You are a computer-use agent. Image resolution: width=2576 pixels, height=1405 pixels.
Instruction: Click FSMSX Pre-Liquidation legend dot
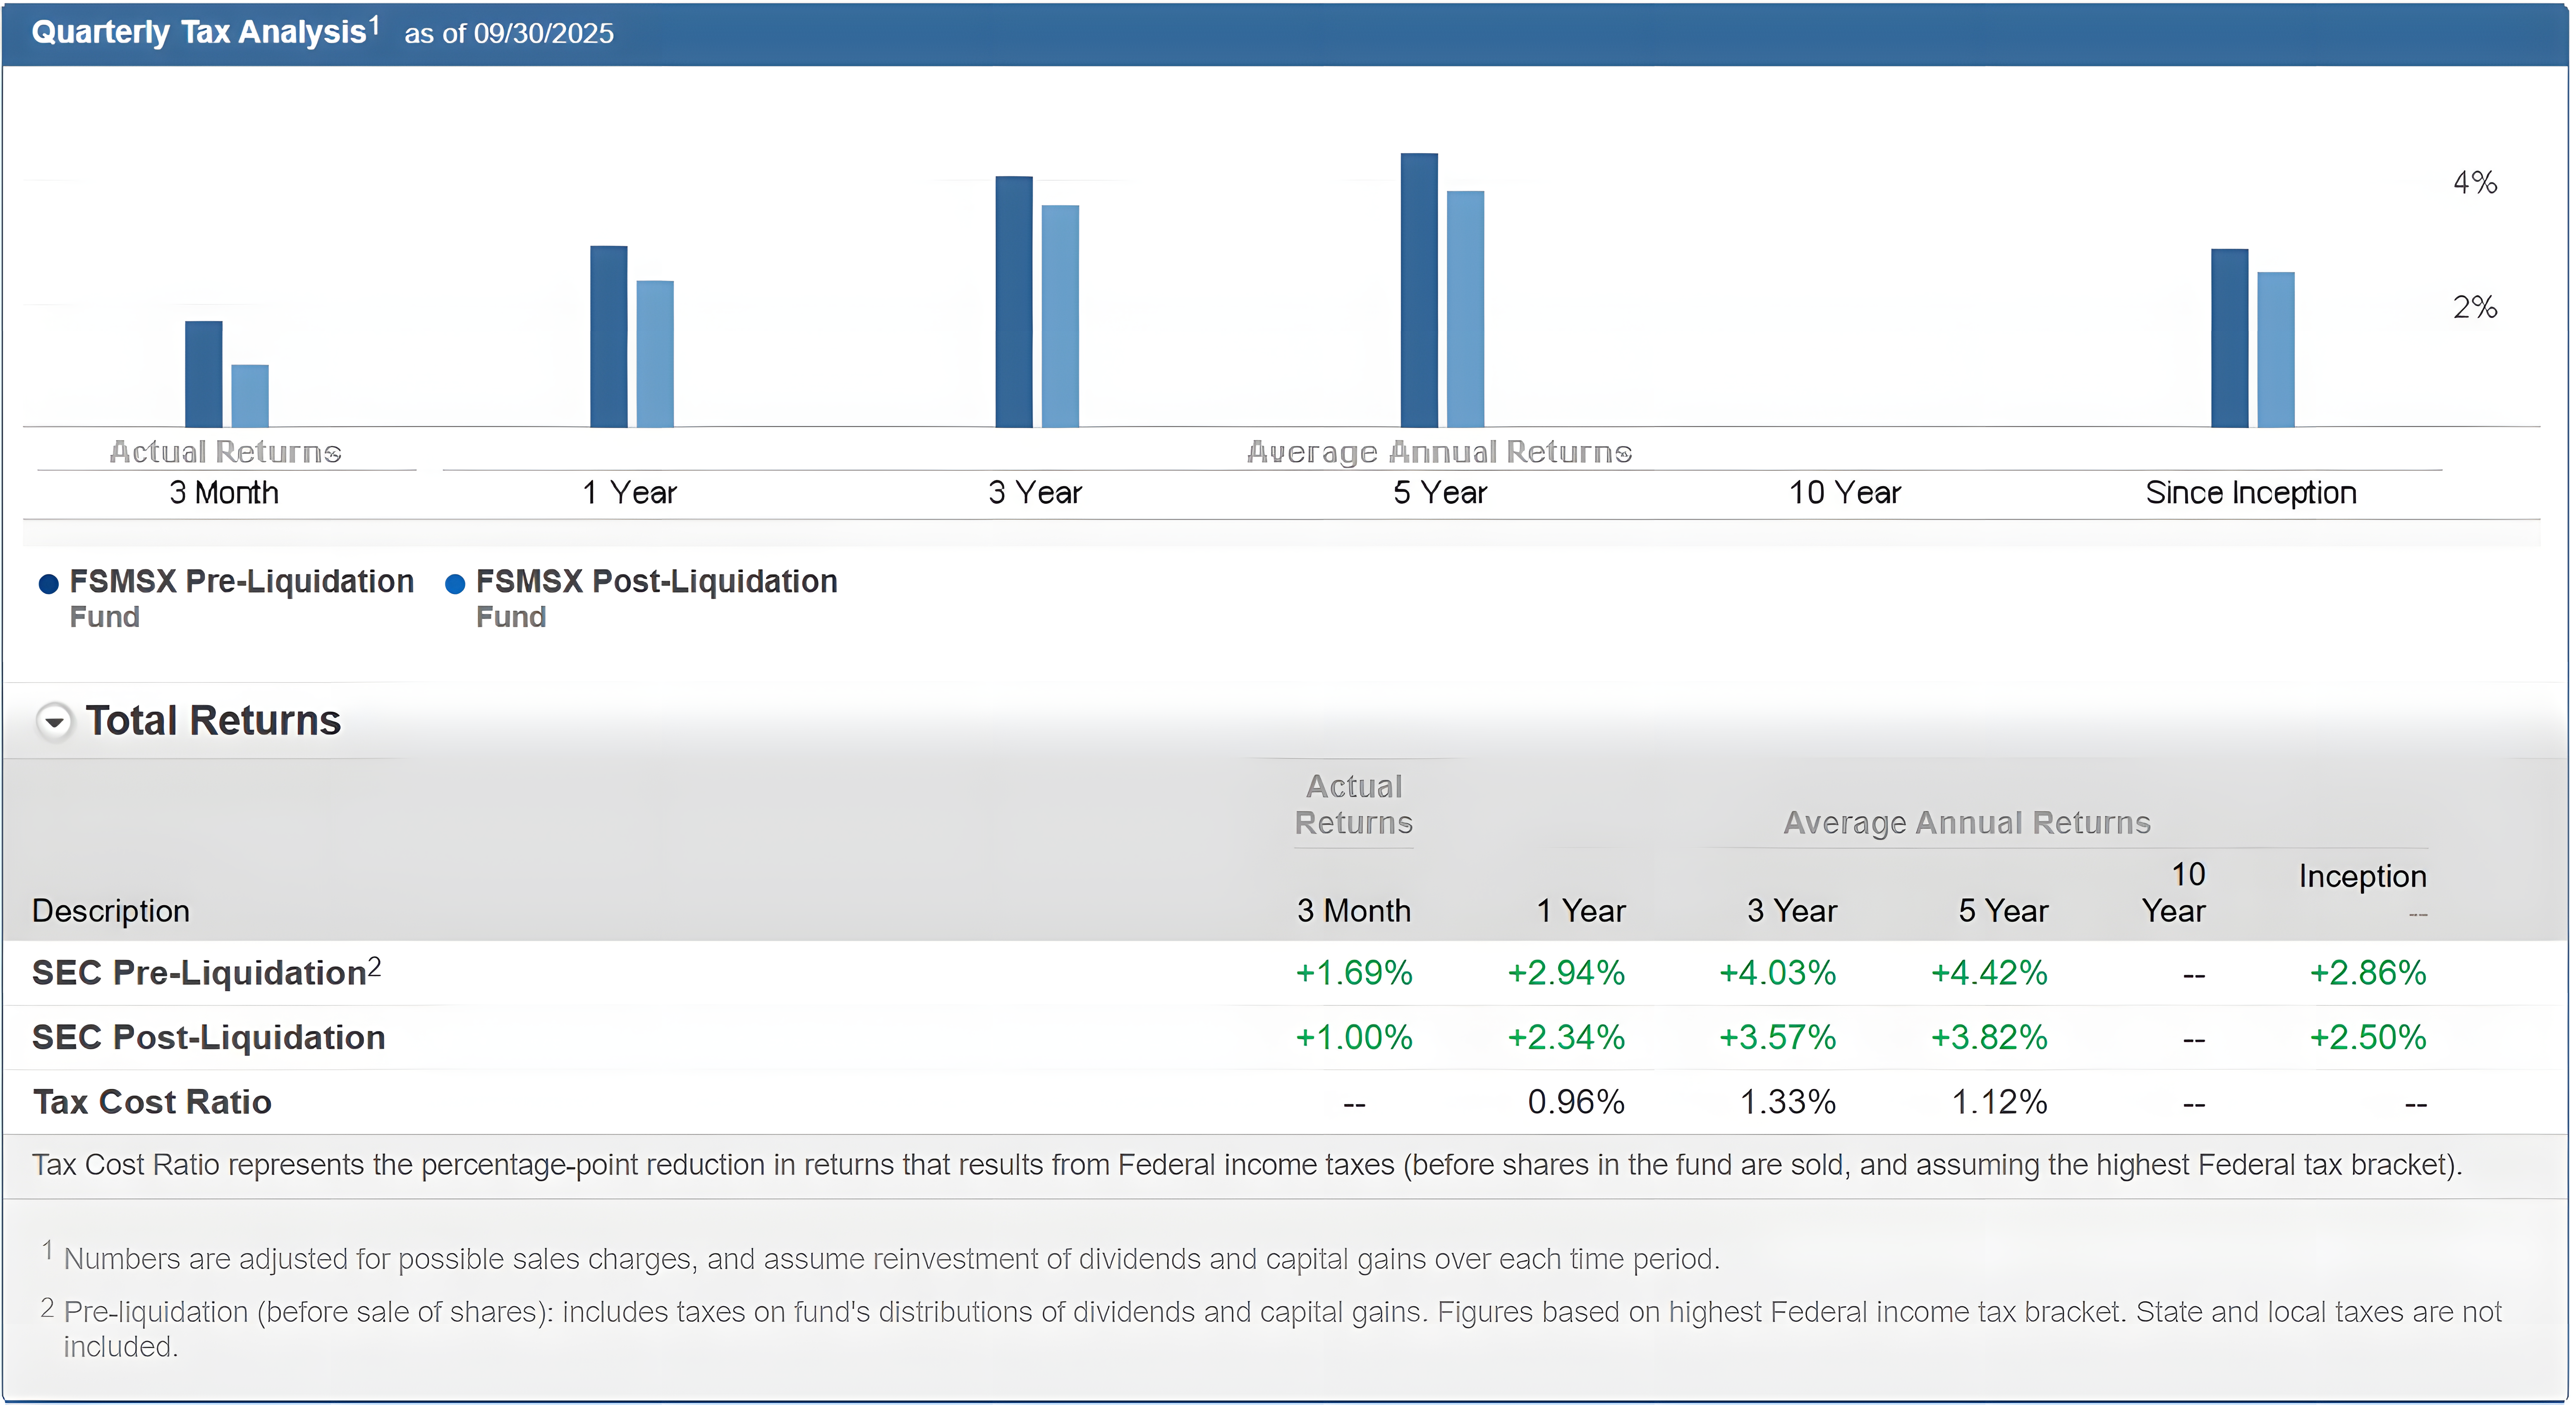[x=48, y=584]
